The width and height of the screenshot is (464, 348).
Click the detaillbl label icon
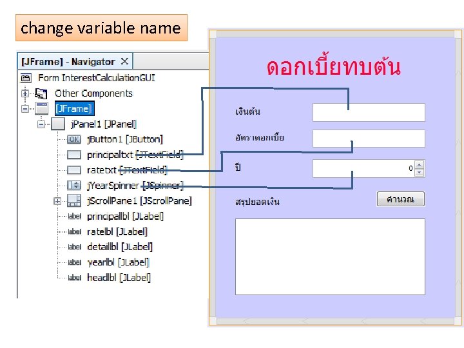(x=74, y=247)
